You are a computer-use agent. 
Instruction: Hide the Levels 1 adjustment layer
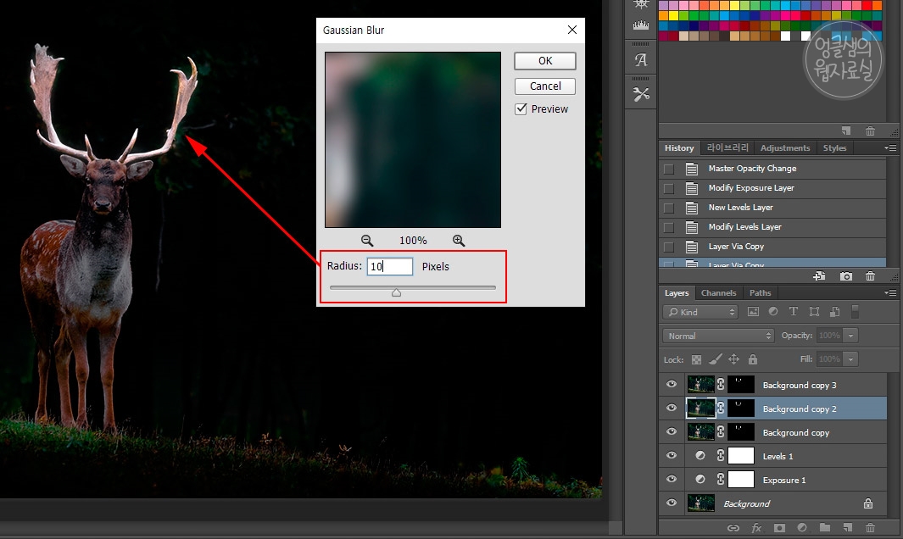[672, 455]
